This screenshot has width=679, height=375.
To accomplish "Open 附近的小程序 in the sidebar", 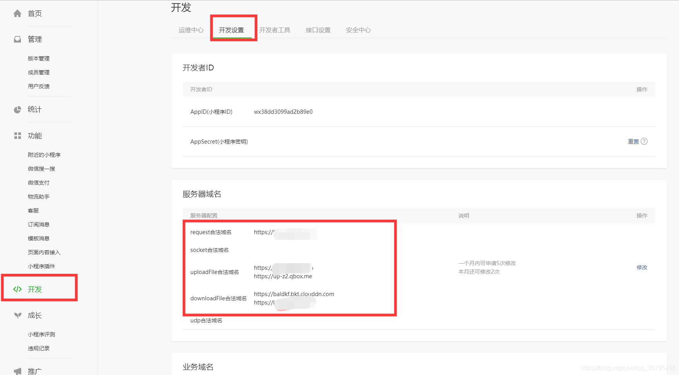I will pos(44,155).
